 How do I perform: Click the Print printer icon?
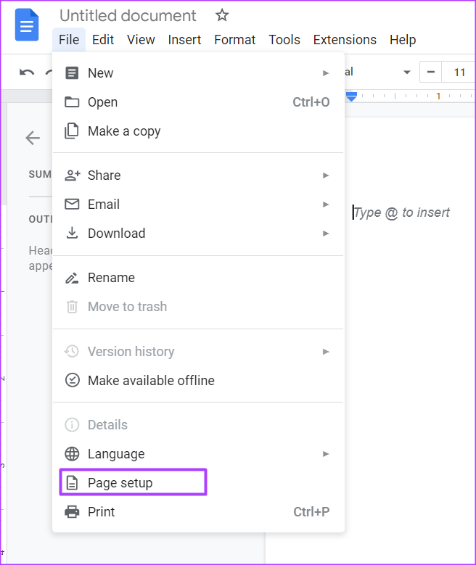click(x=72, y=511)
